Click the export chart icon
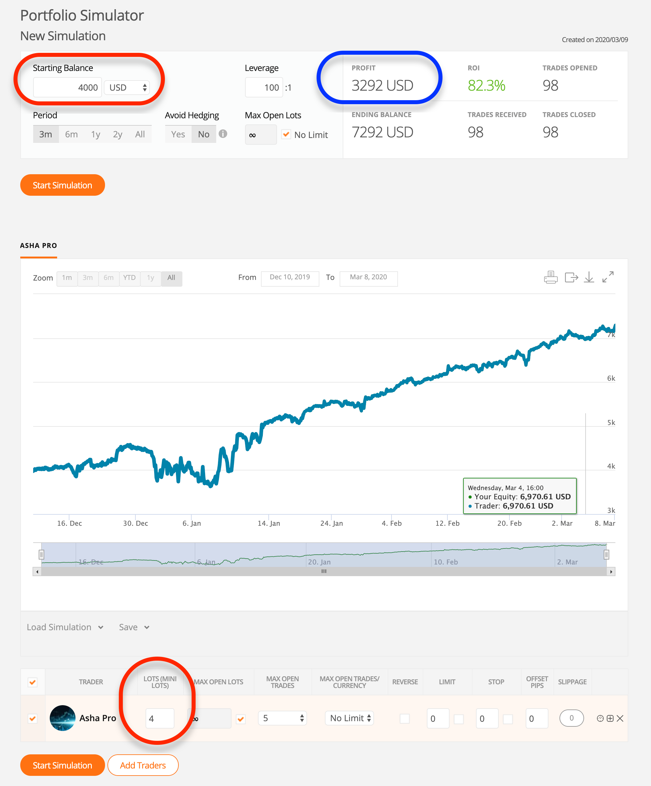Viewport: 651px width, 786px height. tap(571, 277)
